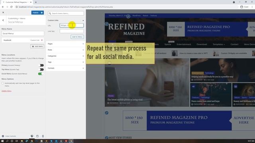The height and width of the screenshot is (143, 255).
Task: Click the lower Refined Magazine Pro banner
Action: (x=189, y=121)
